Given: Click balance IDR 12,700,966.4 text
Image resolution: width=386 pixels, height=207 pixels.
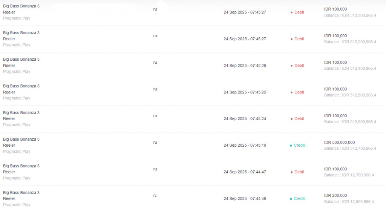Looking at the screenshot, I should 349,175.
